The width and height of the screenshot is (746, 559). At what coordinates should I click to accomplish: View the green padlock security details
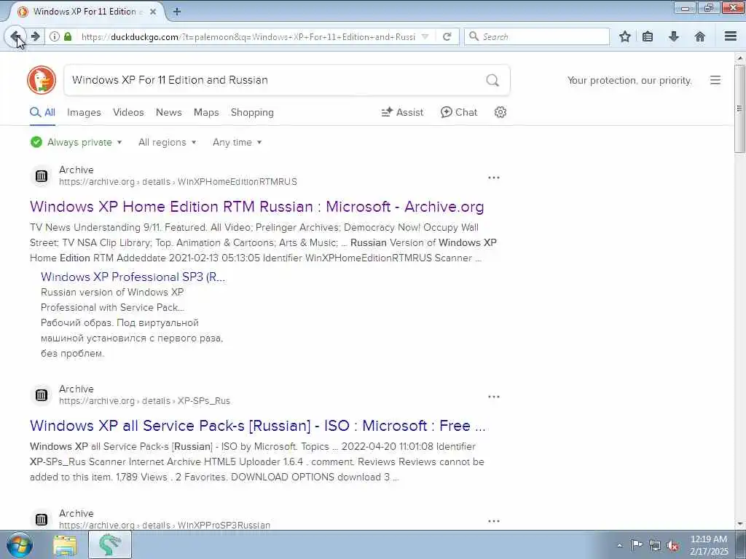coord(68,36)
